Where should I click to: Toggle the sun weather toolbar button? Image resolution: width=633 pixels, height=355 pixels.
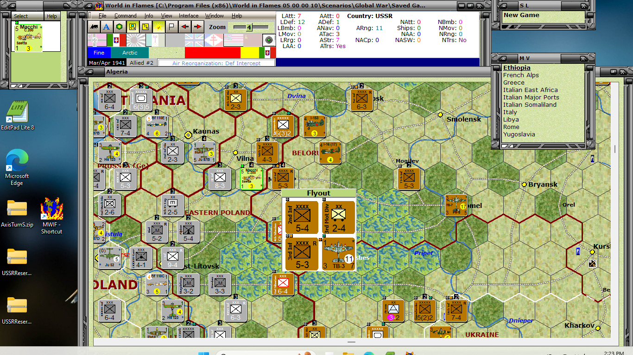pos(158,27)
